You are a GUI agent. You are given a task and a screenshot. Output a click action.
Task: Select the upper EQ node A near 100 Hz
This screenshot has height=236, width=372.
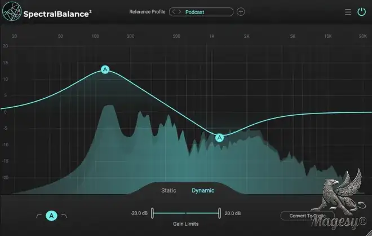point(105,69)
